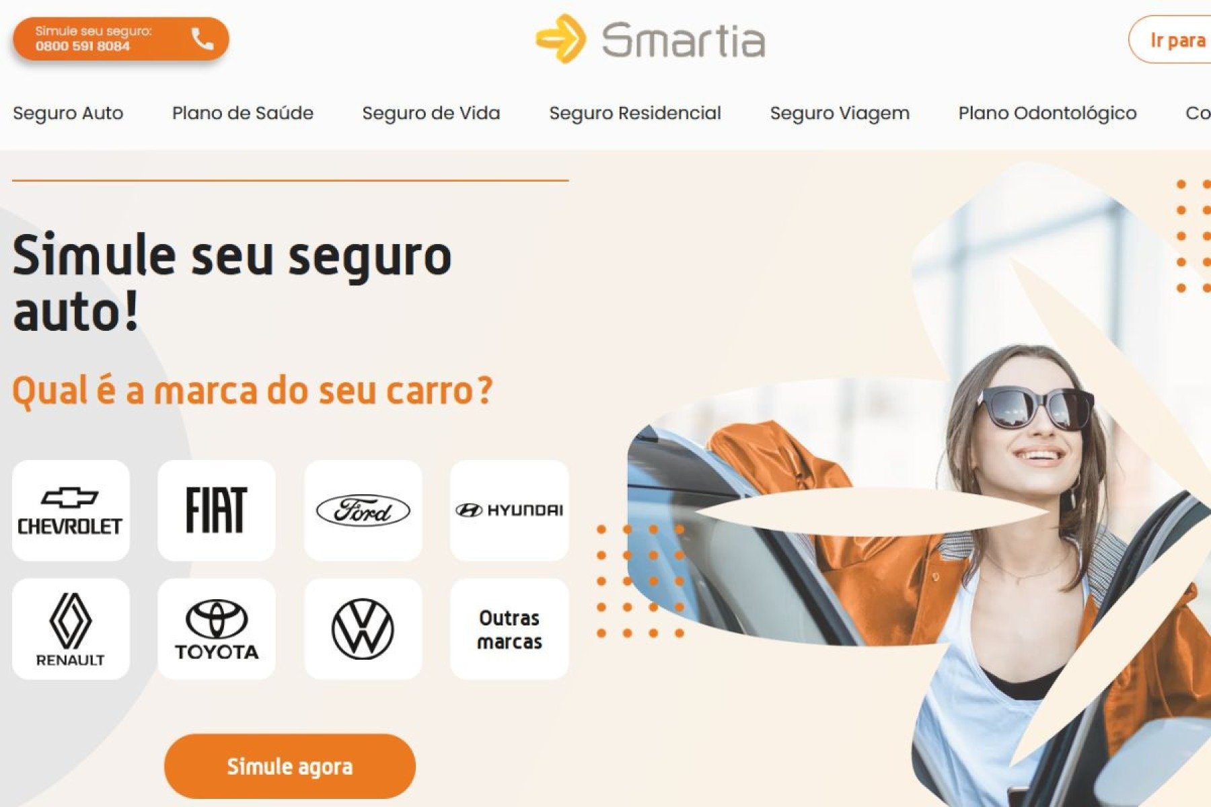Viewport: 1211px width, 807px height.
Task: Navigate to Seguro Residencial
Action: [635, 113]
